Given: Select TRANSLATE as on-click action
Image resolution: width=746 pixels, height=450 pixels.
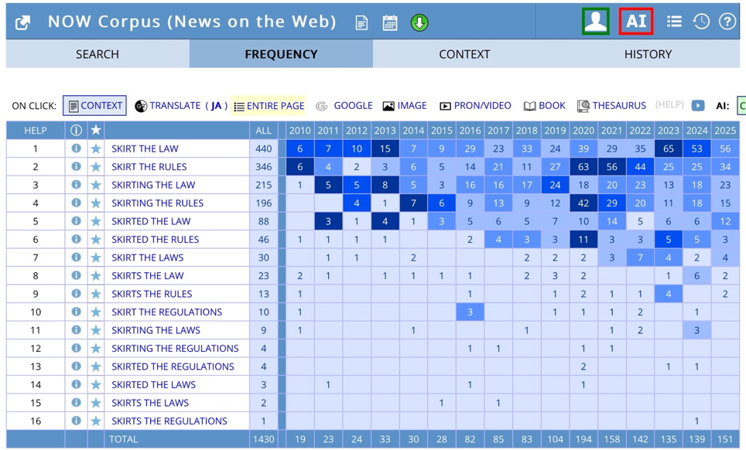Looking at the screenshot, I should 168,105.
